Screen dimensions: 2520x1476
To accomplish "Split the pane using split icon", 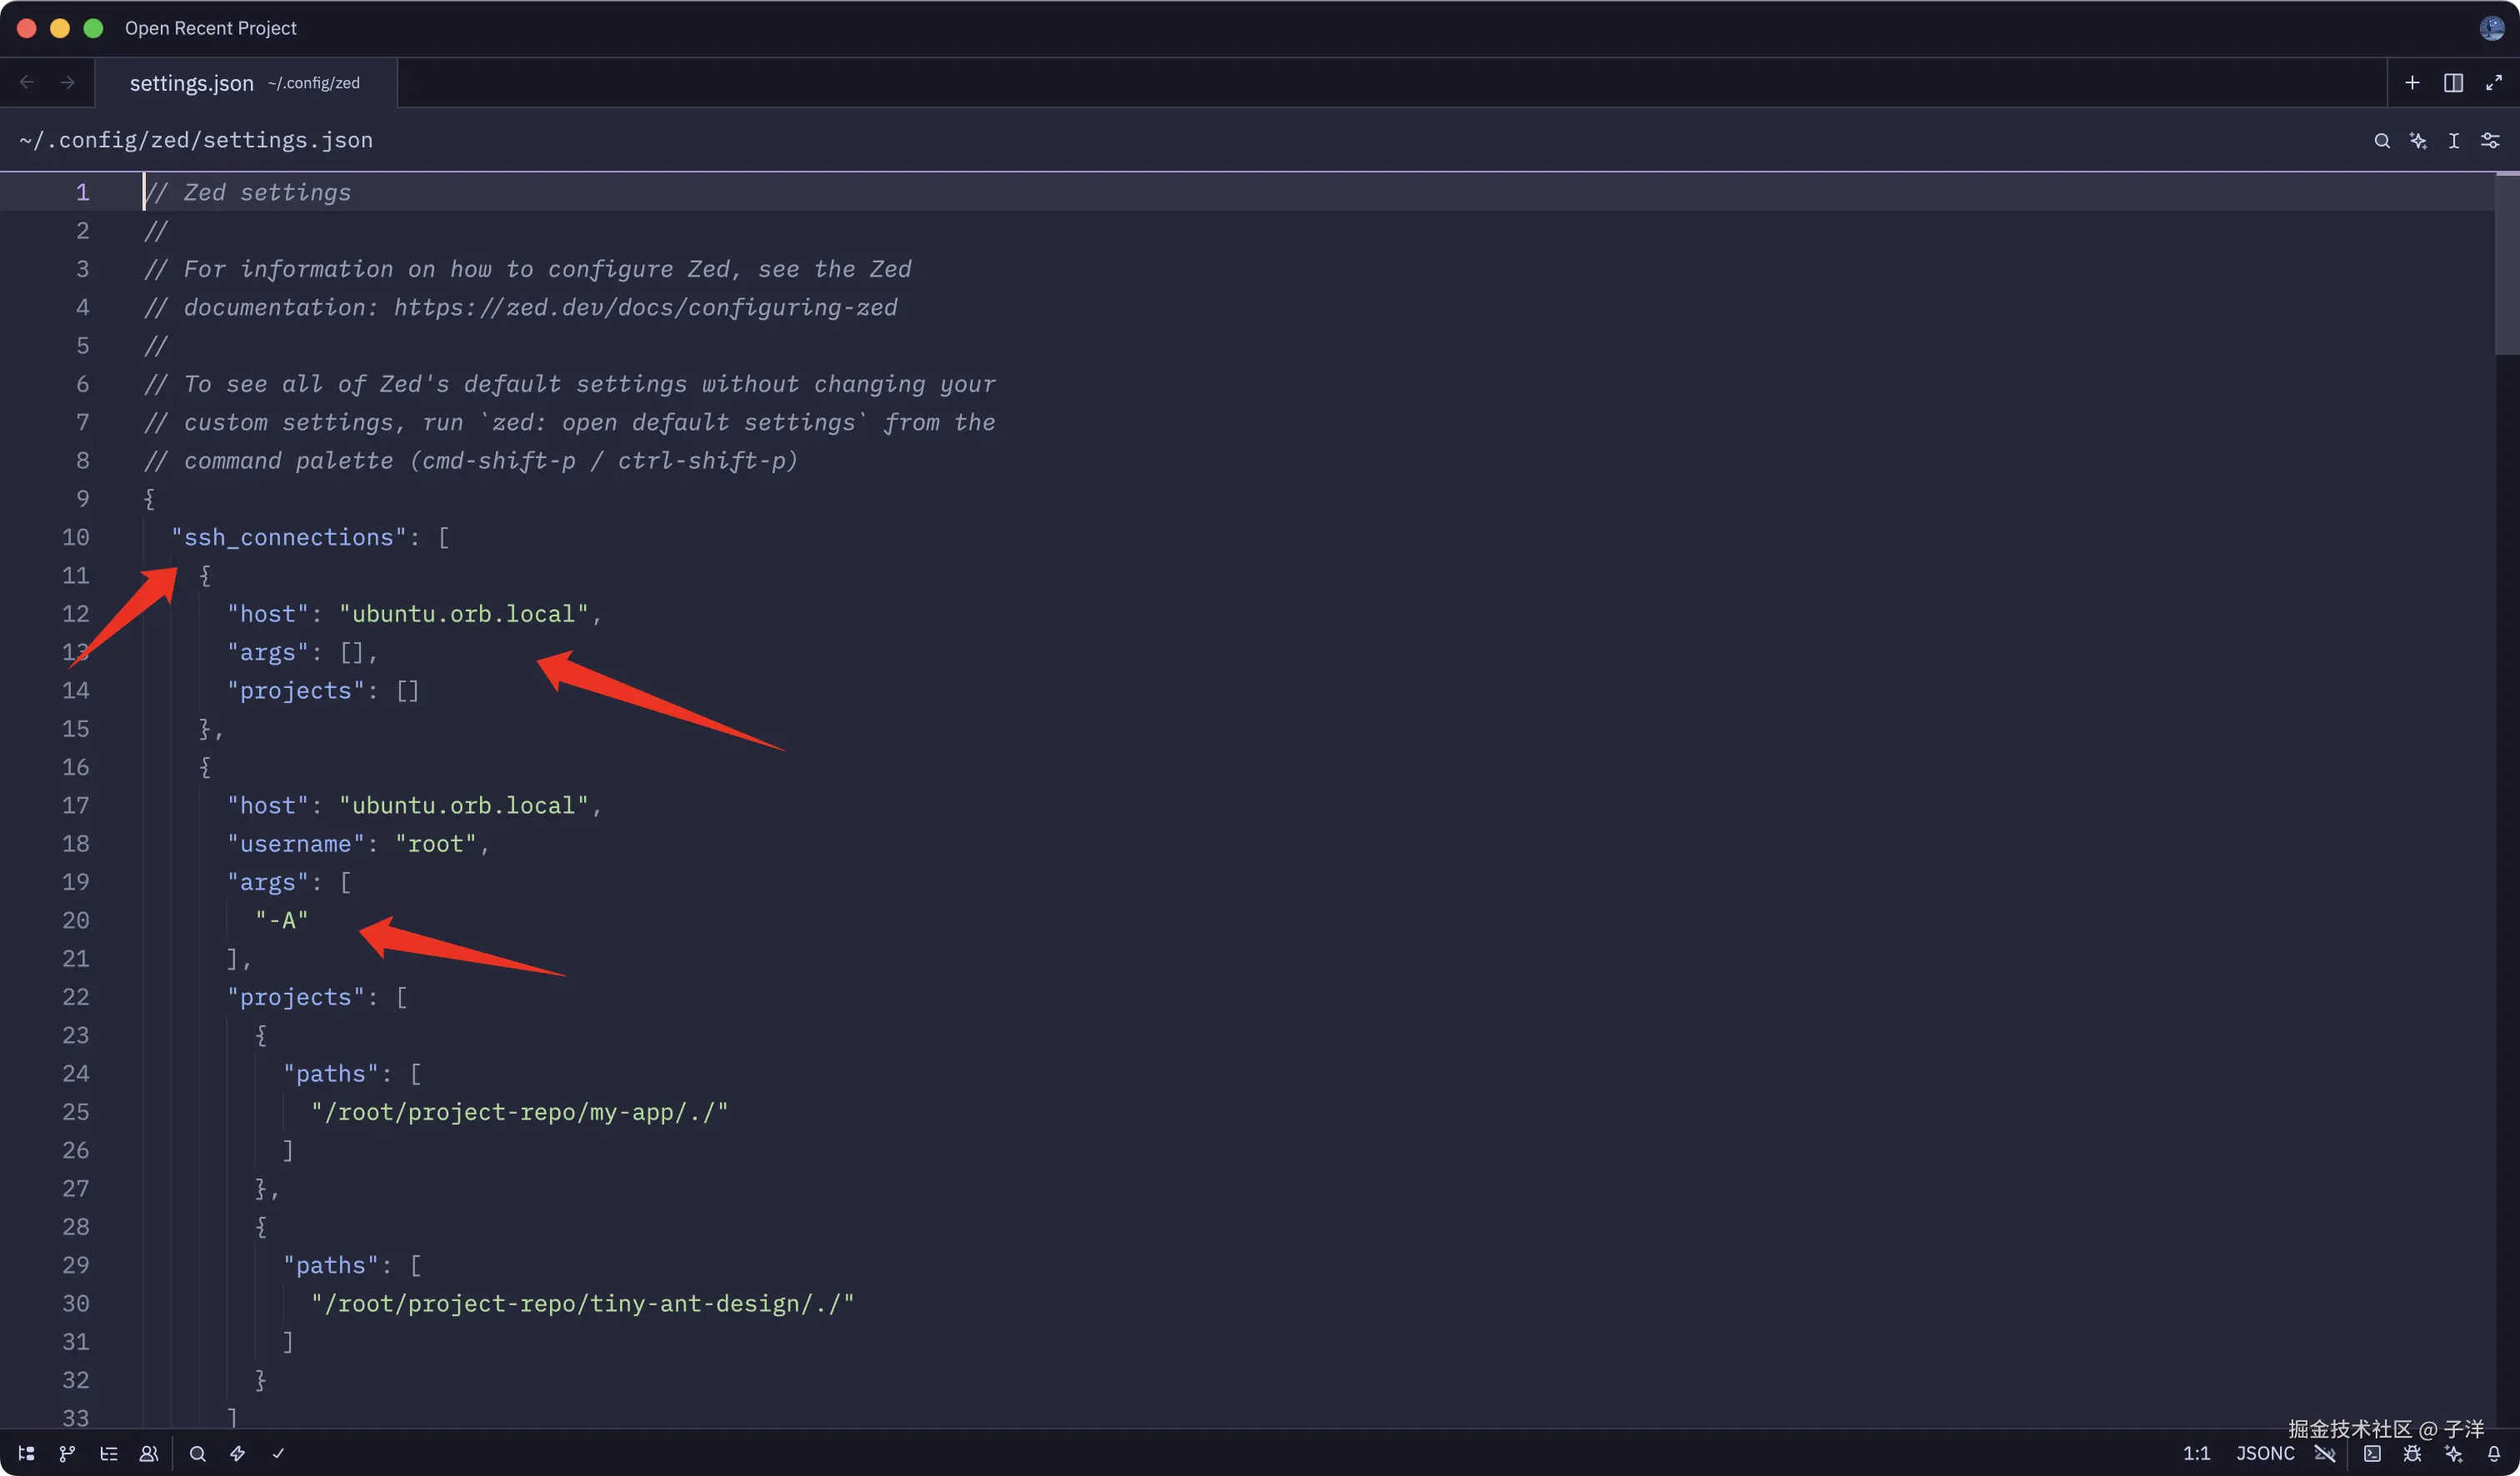I will [x=2453, y=83].
